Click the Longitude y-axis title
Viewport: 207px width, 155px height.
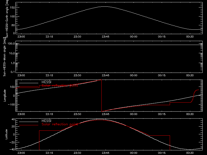[x=5, y=96]
